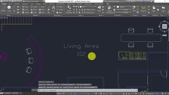Close the command line with X button

coord(34,90)
